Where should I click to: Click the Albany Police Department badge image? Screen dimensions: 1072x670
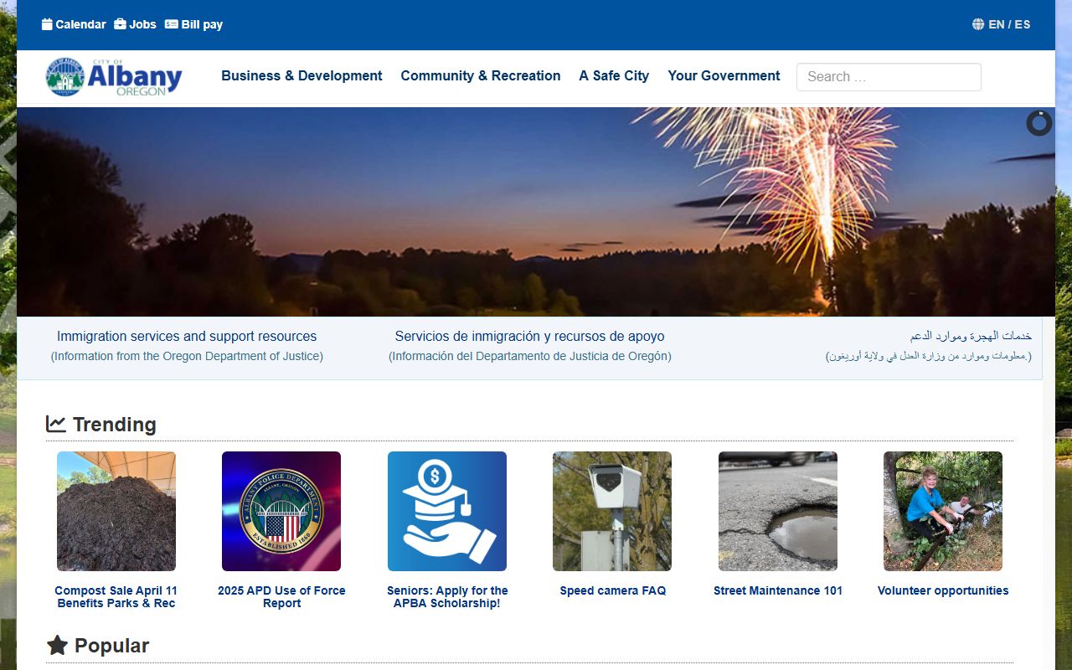point(281,511)
